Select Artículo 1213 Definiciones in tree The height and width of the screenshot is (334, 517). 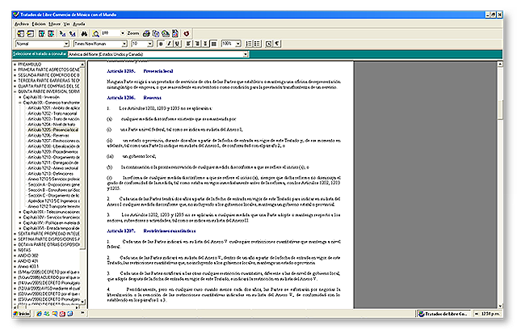[x=51, y=174]
